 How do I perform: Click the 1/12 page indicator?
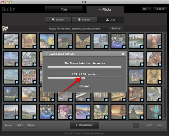pyautogui.click(x=148, y=125)
